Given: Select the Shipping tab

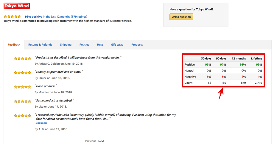Looking at the screenshot, I should coord(66,45).
